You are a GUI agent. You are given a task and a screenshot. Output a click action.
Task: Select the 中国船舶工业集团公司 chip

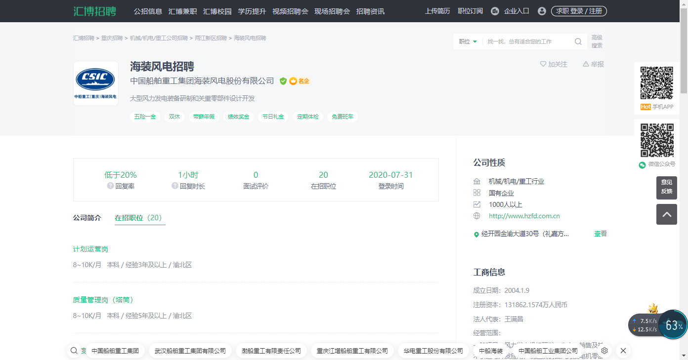point(548,351)
